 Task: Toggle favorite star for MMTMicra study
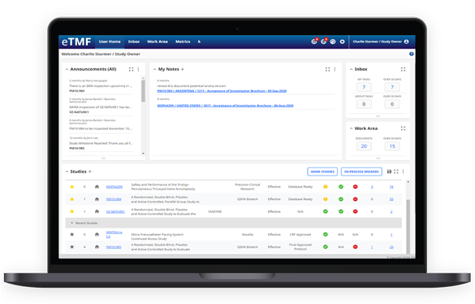point(71,234)
